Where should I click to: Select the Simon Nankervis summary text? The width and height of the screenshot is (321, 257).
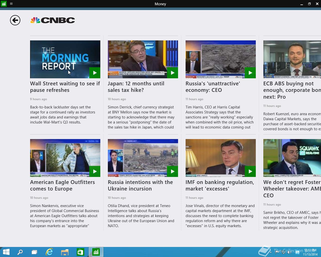click(64, 216)
